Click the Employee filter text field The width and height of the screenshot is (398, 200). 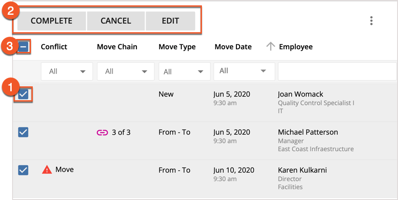tap(337, 72)
